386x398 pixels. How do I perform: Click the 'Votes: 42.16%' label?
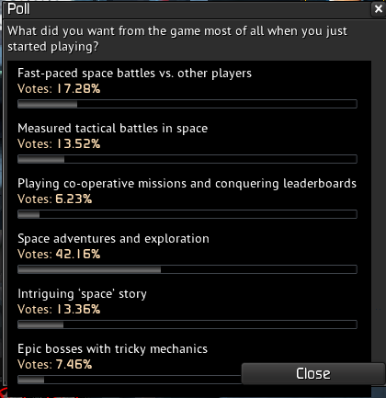pos(59,255)
